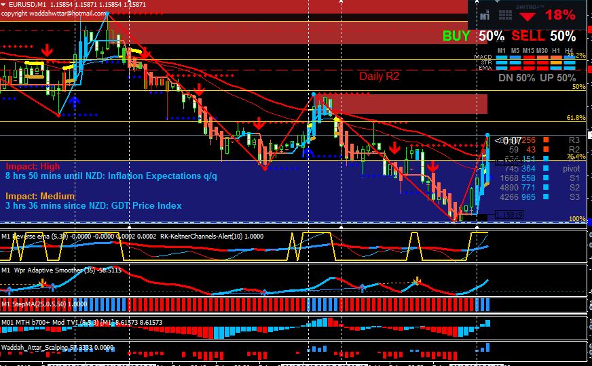The height and width of the screenshot is (366, 592).
Task: Select the M5 timeframe column header
Action: click(x=515, y=51)
